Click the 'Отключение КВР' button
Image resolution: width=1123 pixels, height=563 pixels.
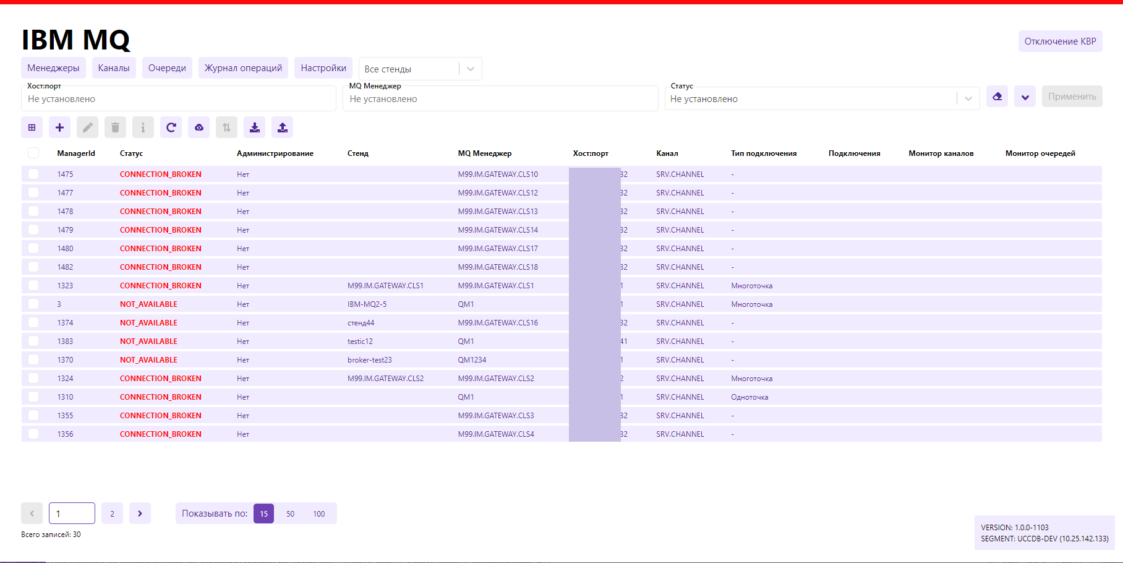1060,41
